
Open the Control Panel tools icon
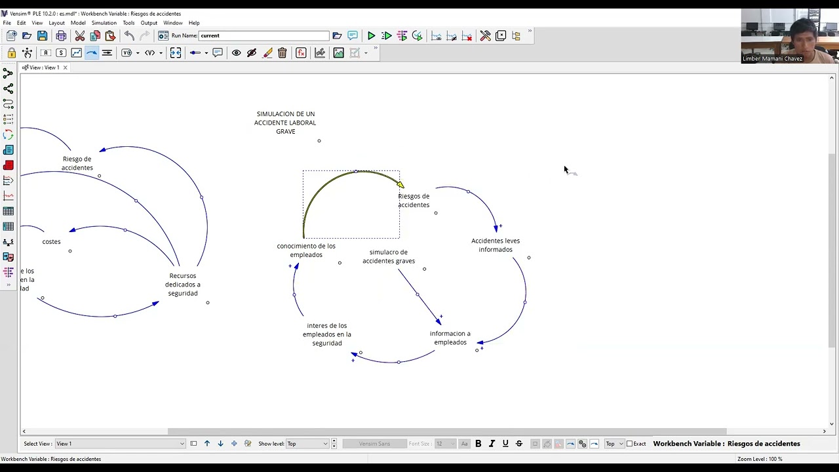tap(485, 35)
